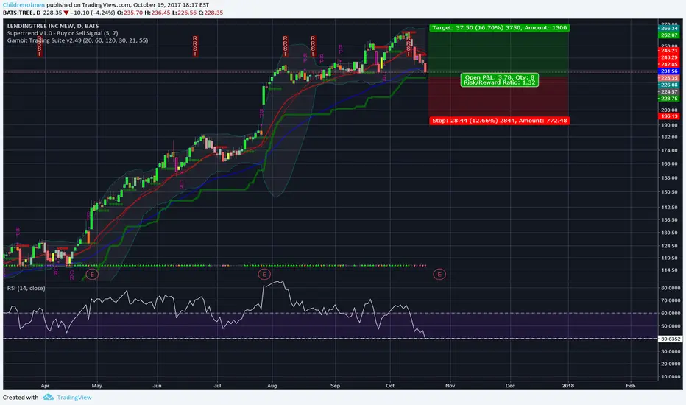Click the red 196.13 stop price label

669,116
